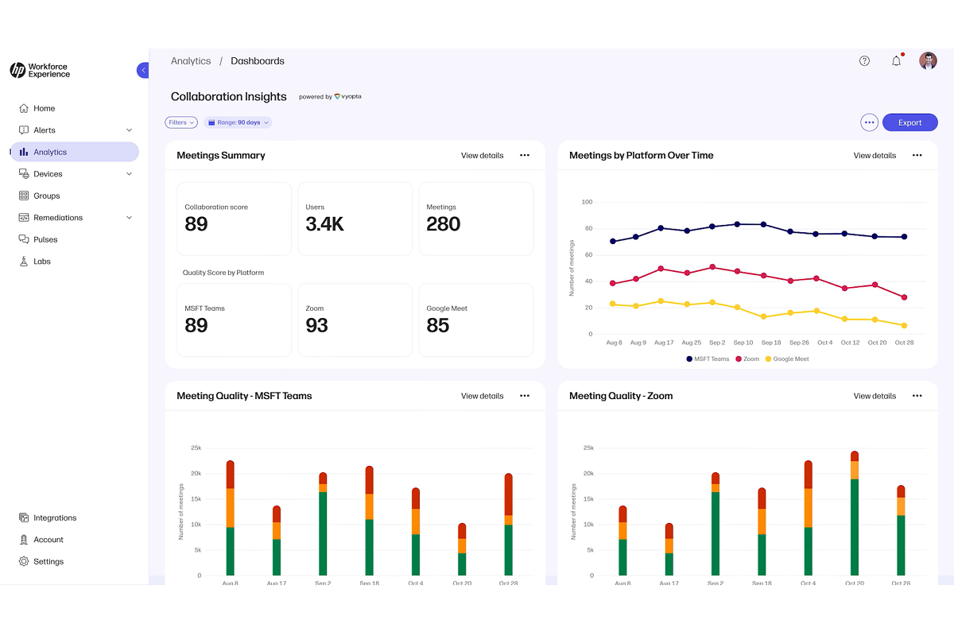Click Dashboards in the breadcrumb
954x636 pixels.
[258, 61]
